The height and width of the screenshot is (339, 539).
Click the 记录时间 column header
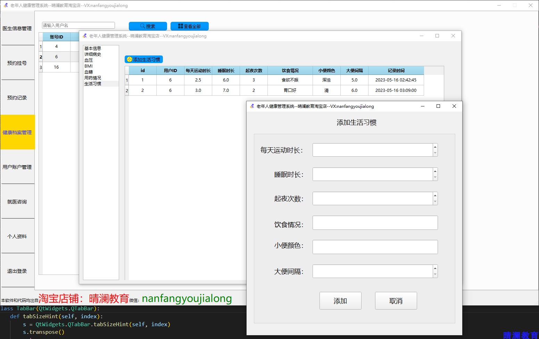point(396,70)
